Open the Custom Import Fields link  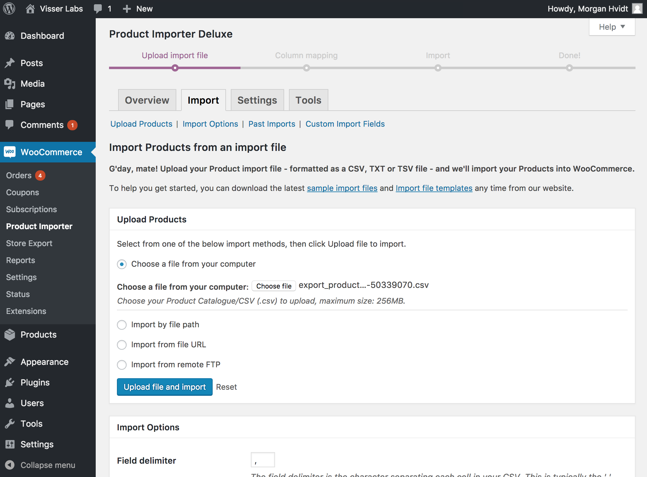tap(345, 124)
